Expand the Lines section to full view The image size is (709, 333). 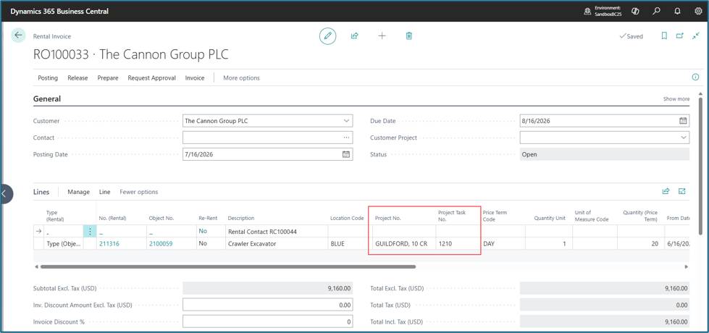682,192
